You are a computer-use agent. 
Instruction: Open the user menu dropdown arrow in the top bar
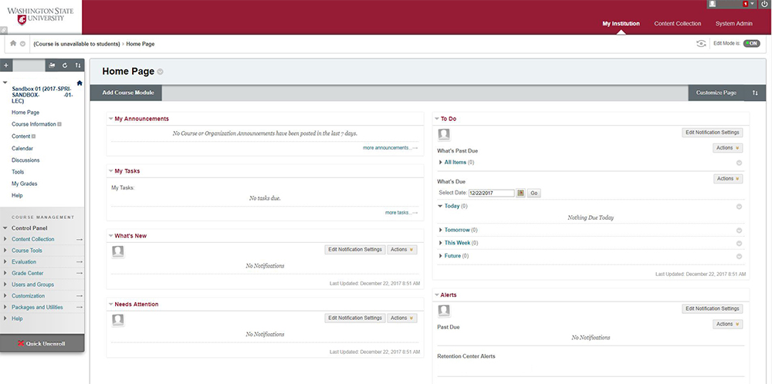(752, 4)
